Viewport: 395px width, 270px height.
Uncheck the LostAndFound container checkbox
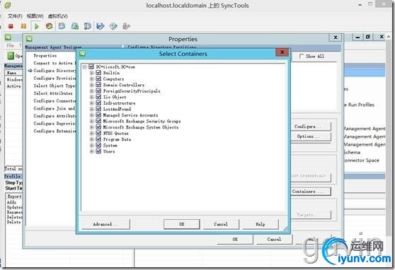click(98, 109)
